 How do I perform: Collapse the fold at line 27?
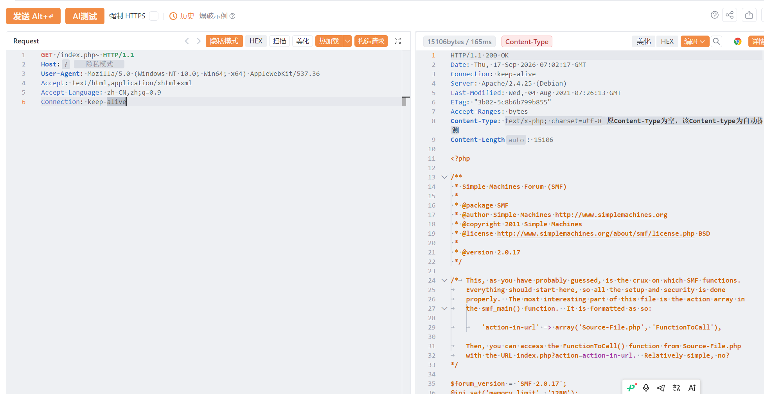(444, 308)
